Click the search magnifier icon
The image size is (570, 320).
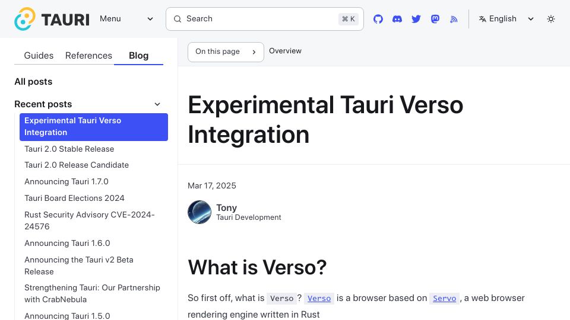178,19
